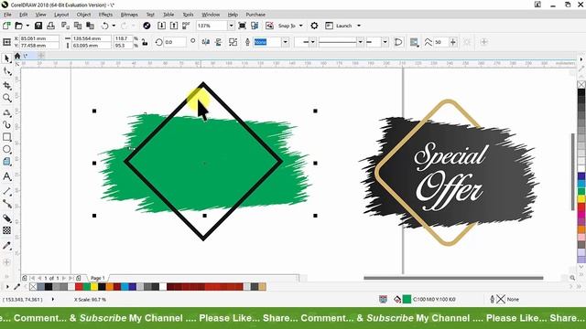
Task: Switch to the Page 1 tab
Action: [x=98, y=278]
